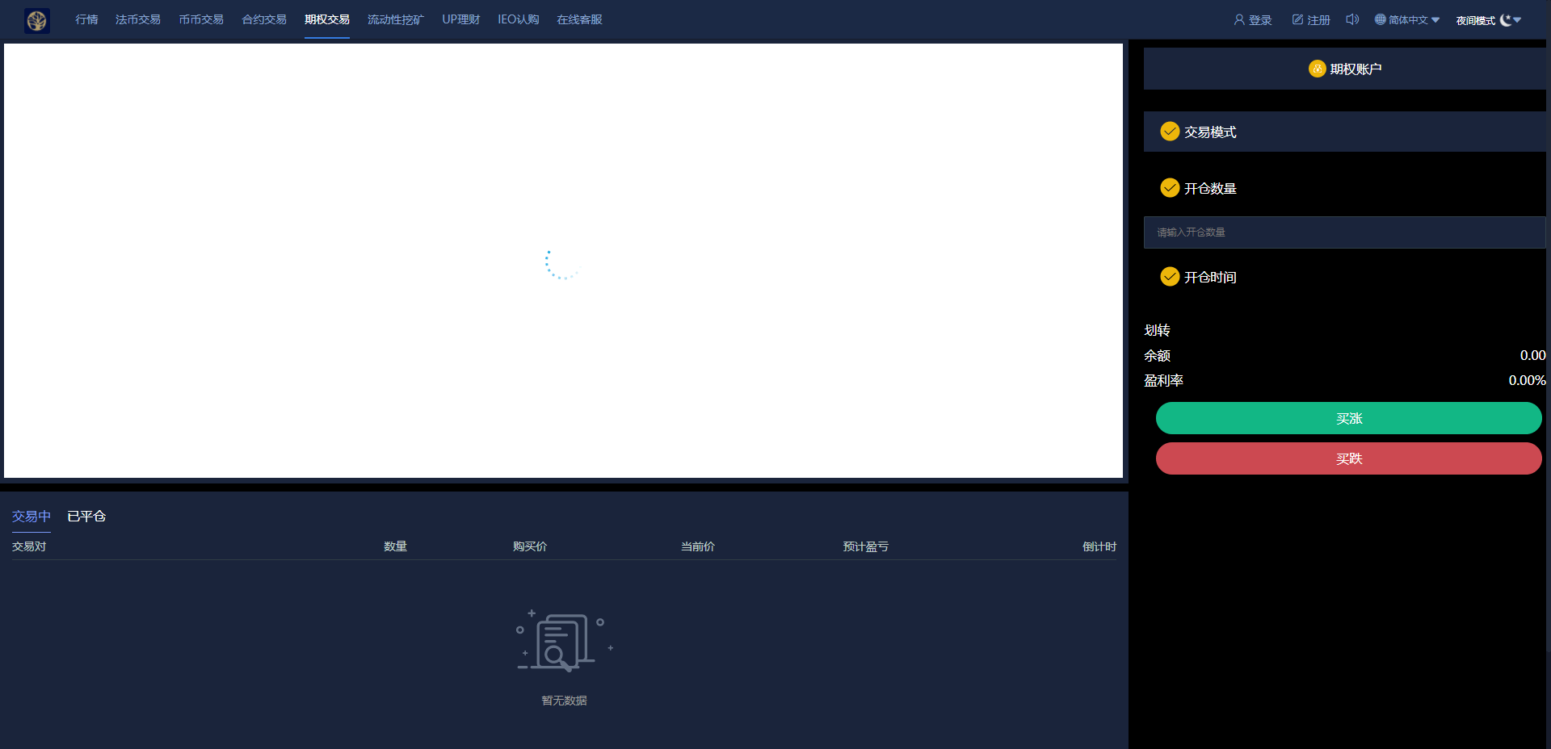Click the user icon next to 登录

click(x=1239, y=19)
